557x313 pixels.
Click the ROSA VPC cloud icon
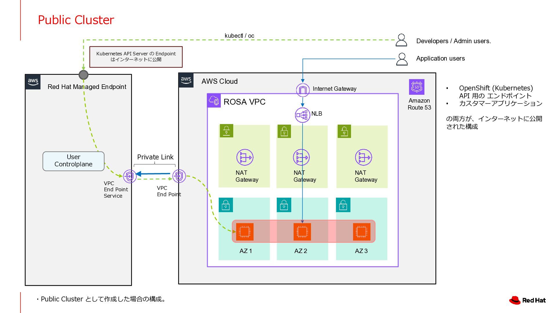click(x=214, y=101)
